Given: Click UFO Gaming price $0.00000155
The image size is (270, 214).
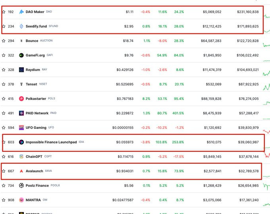Looking at the screenshot, I should coord(123,128).
